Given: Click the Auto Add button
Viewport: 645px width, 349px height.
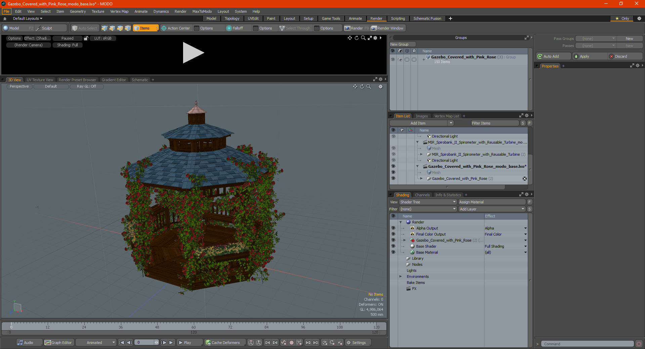Looking at the screenshot, I should [x=554, y=56].
